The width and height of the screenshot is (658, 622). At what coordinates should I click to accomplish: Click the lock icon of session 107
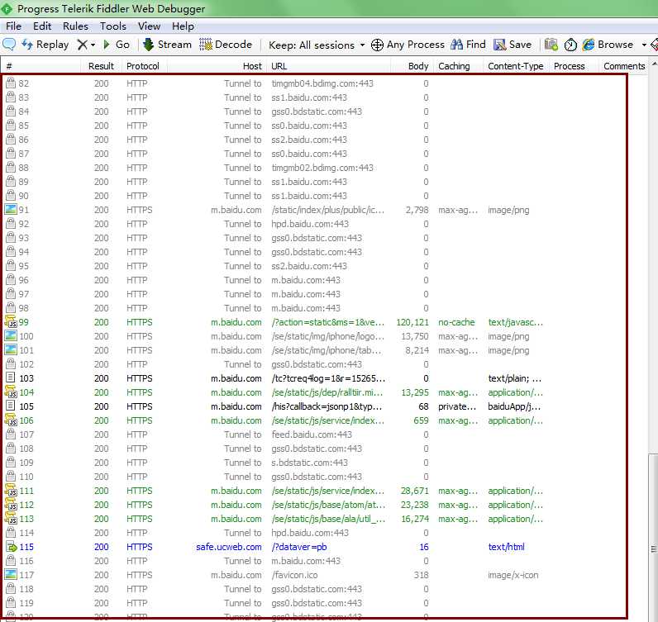pos(11,434)
